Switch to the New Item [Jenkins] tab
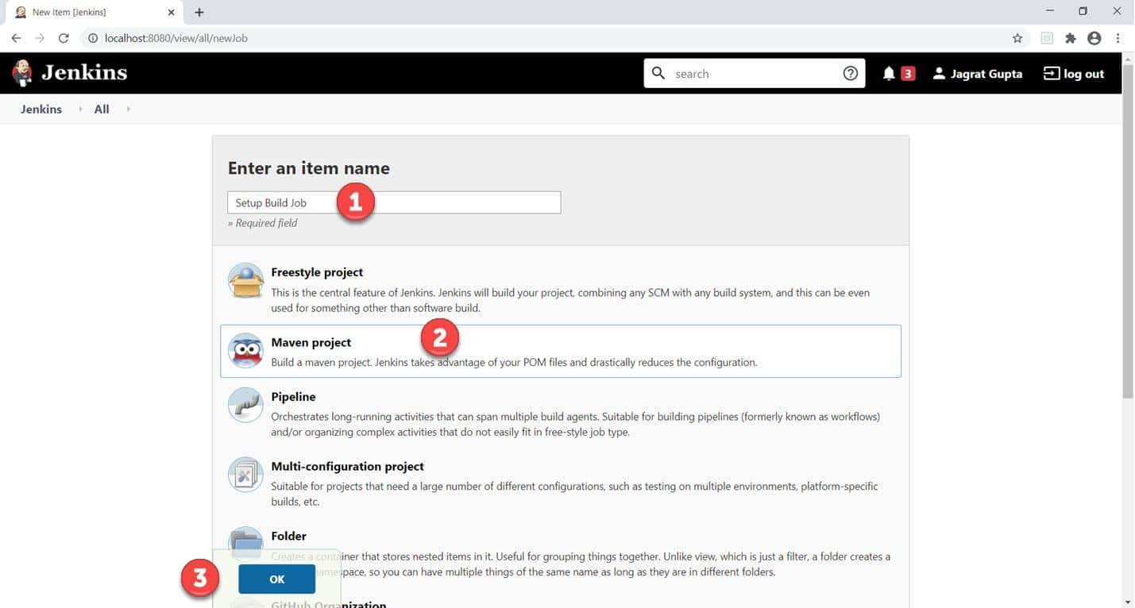The width and height of the screenshot is (1135, 608). (x=94, y=13)
